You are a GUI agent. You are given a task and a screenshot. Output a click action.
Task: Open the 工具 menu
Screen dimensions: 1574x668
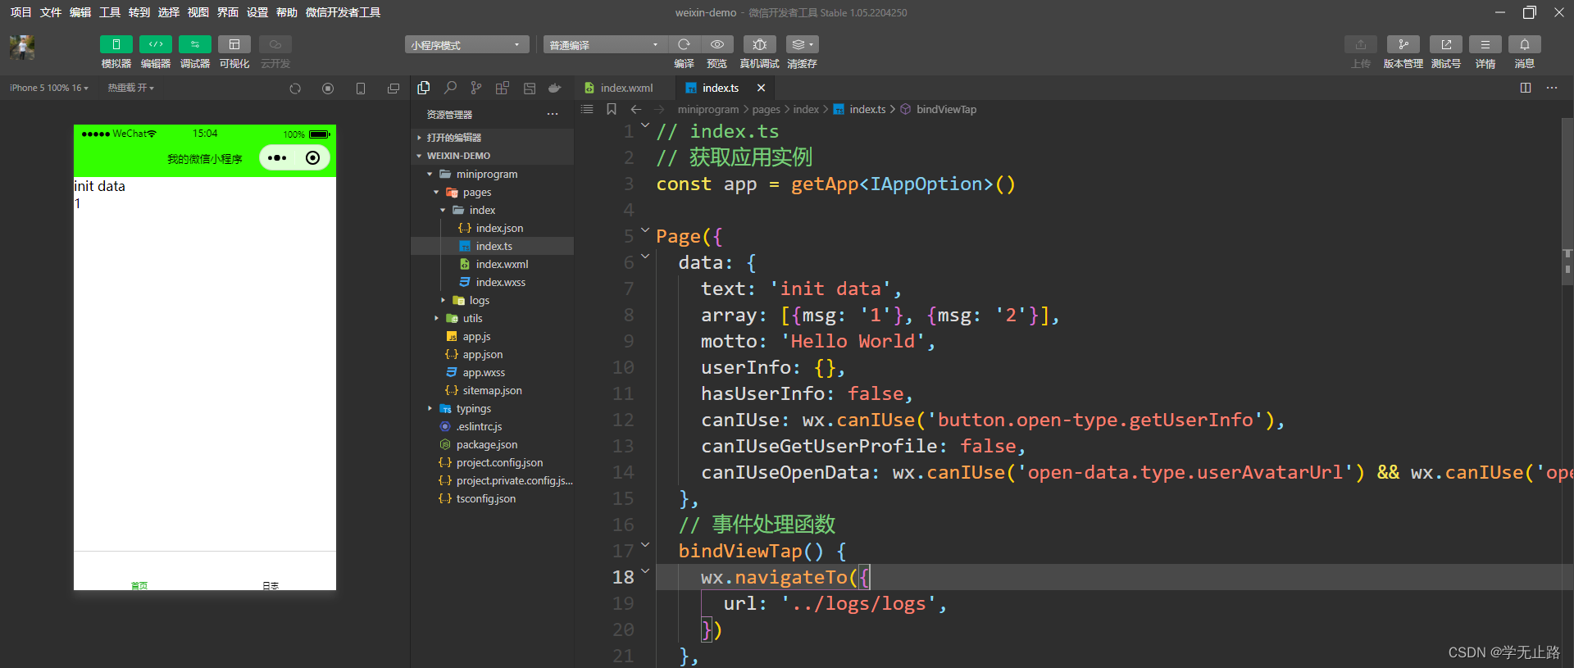pyautogui.click(x=110, y=12)
